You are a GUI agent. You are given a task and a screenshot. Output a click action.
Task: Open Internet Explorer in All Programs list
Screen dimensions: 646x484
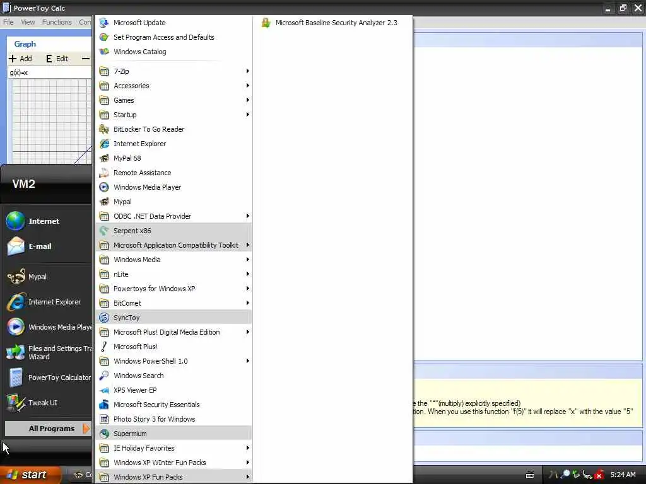click(x=173, y=144)
